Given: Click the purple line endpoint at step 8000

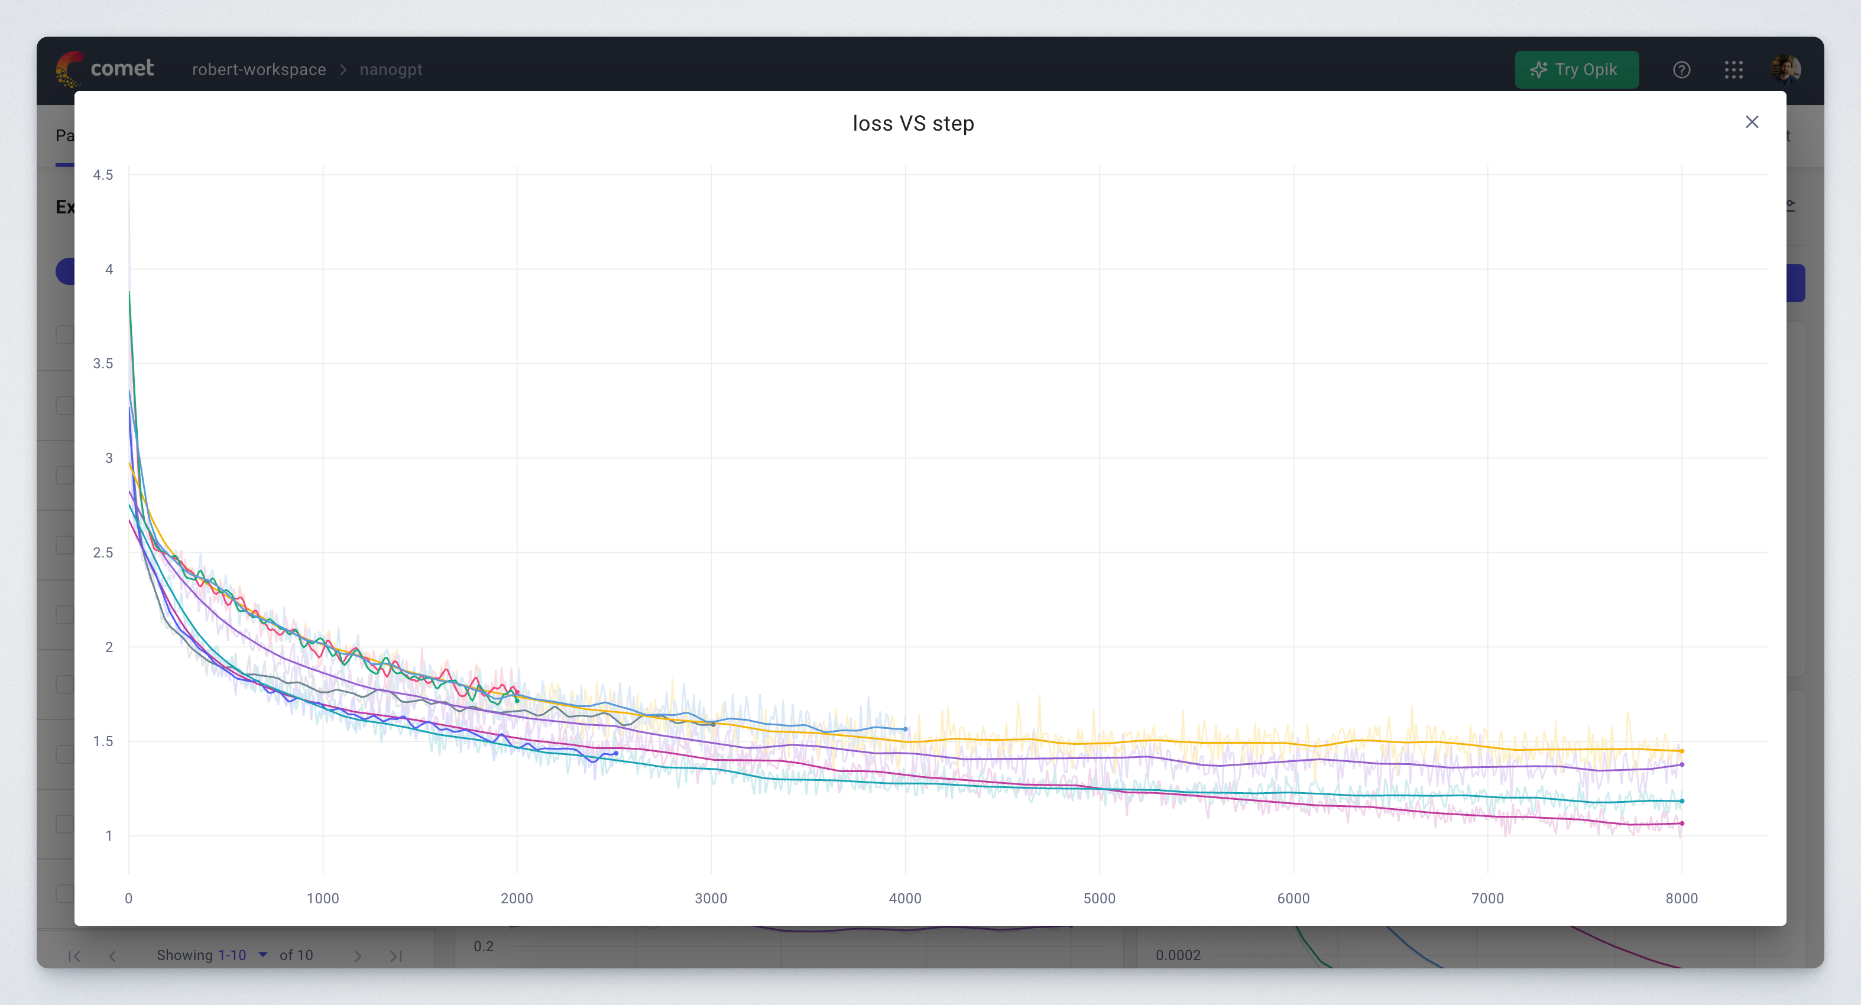Looking at the screenshot, I should [1681, 764].
